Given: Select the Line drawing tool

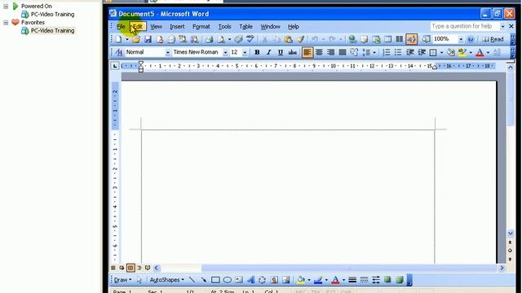Looking at the screenshot, I should pyautogui.click(x=192, y=280).
